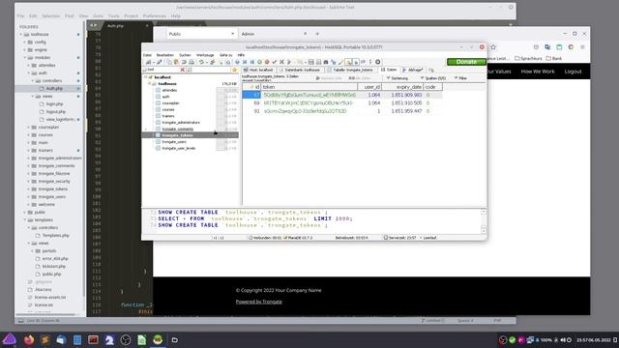Click the Logout link in the webpage
The width and height of the screenshot is (619, 348).
(573, 72)
